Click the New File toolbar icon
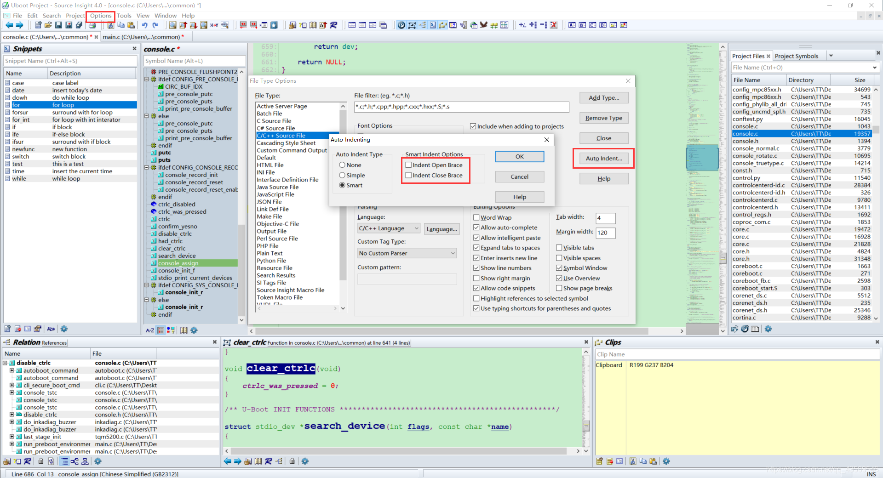 (38, 25)
